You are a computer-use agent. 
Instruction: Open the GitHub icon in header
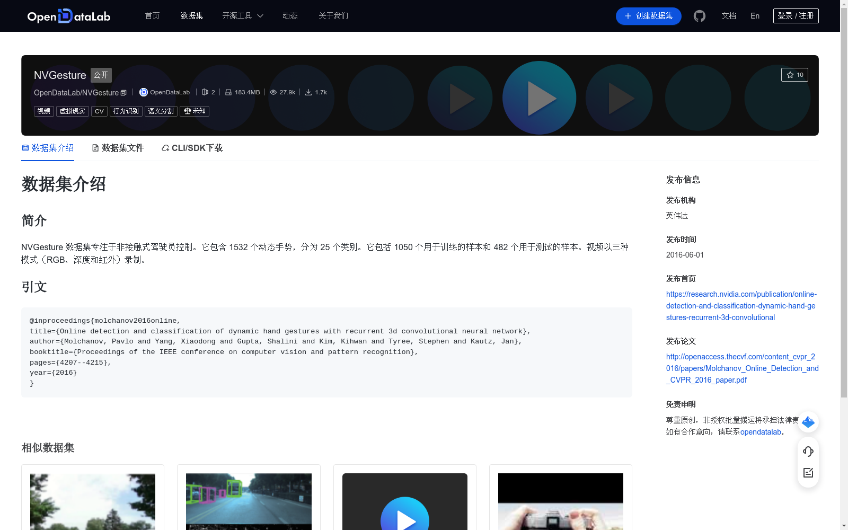[700, 16]
